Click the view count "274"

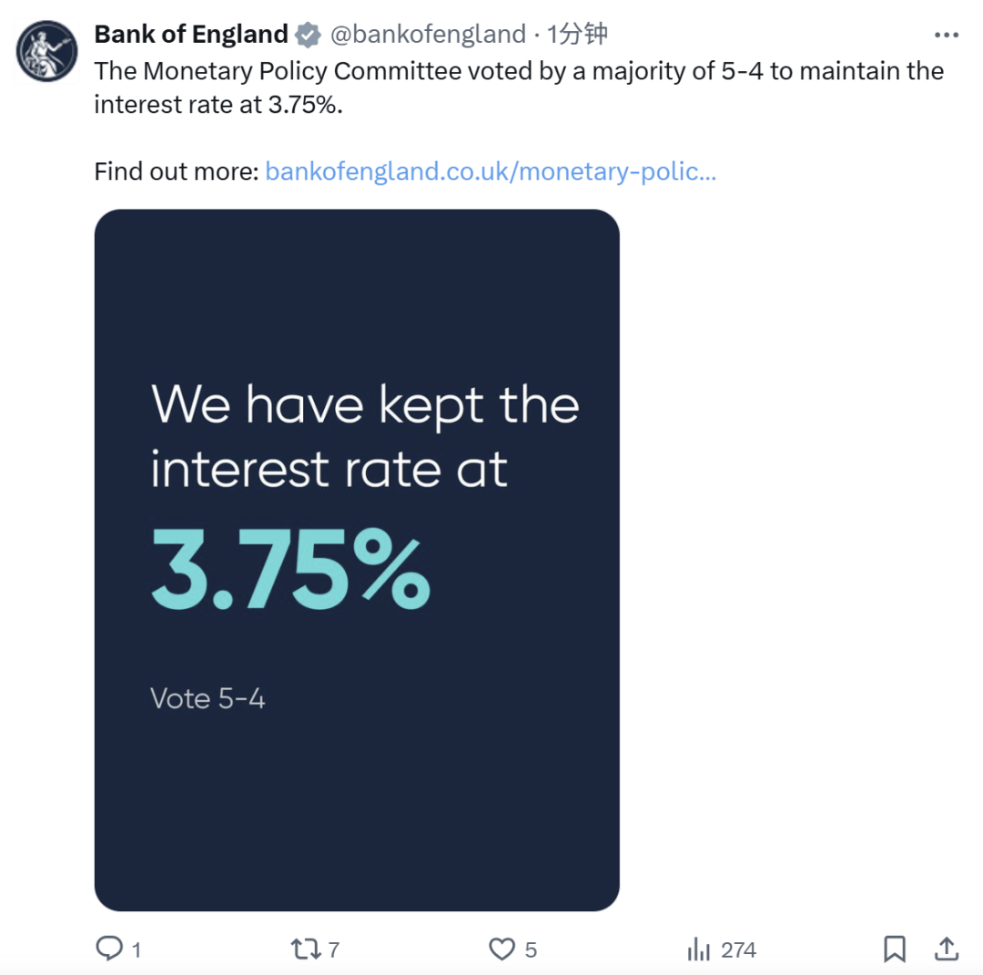738,950
